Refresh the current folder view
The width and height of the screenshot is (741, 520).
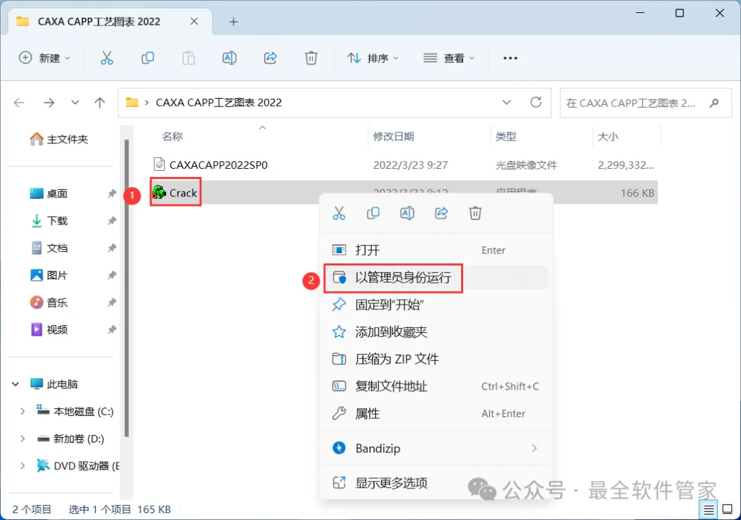[x=535, y=102]
